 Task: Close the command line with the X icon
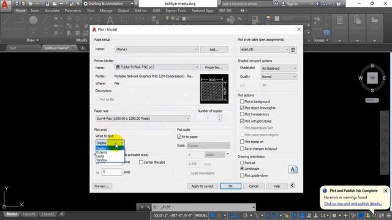coord(141,207)
